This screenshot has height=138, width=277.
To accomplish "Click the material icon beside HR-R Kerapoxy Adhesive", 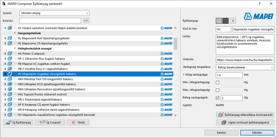I will 10,110.
